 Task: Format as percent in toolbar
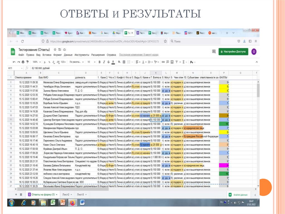pos(49,62)
